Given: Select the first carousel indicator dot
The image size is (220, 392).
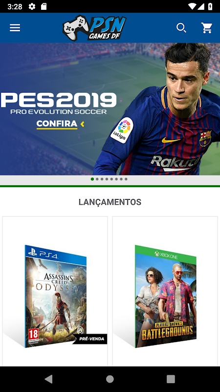Looking at the screenshot, I should (92, 179).
